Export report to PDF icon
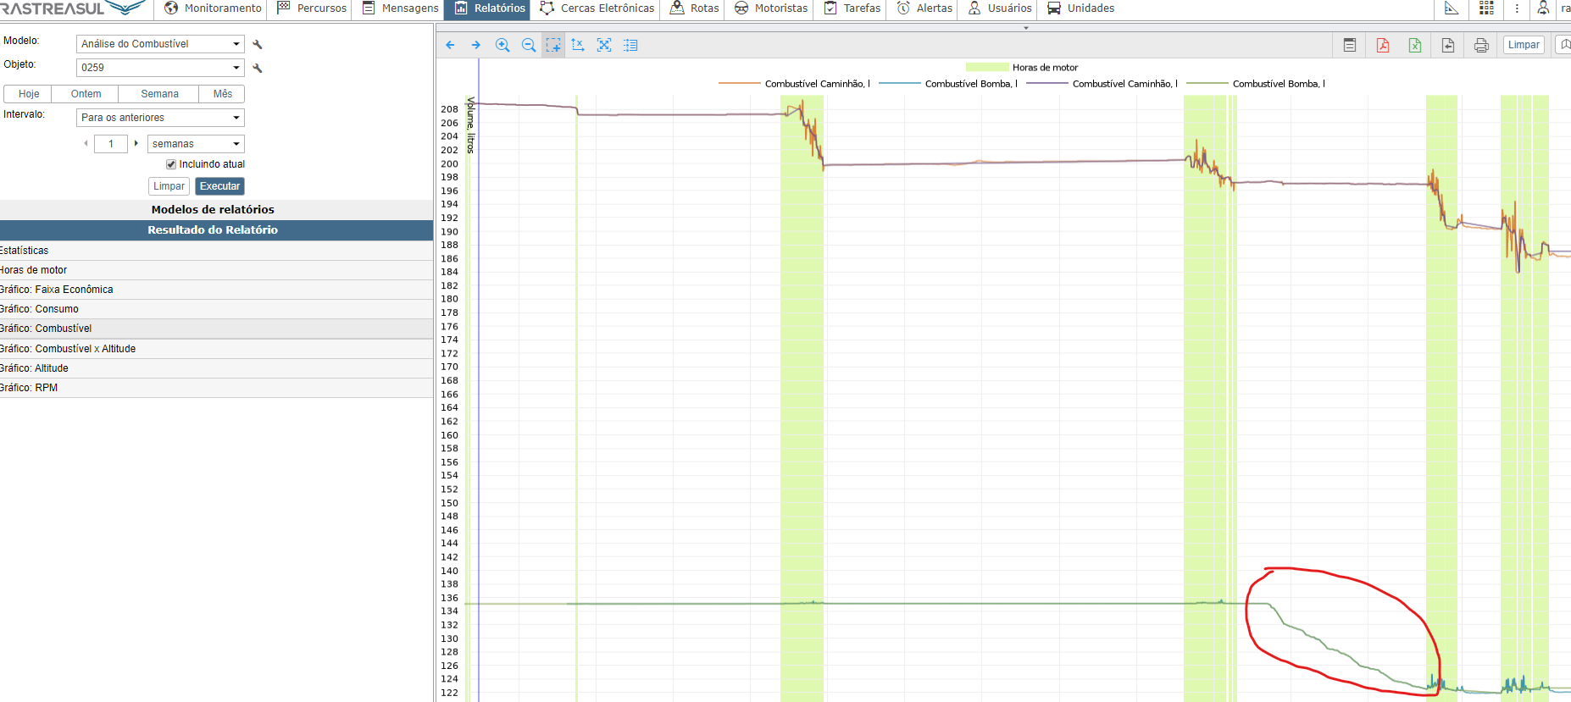Viewport: 1571px width, 702px height. pos(1383,46)
